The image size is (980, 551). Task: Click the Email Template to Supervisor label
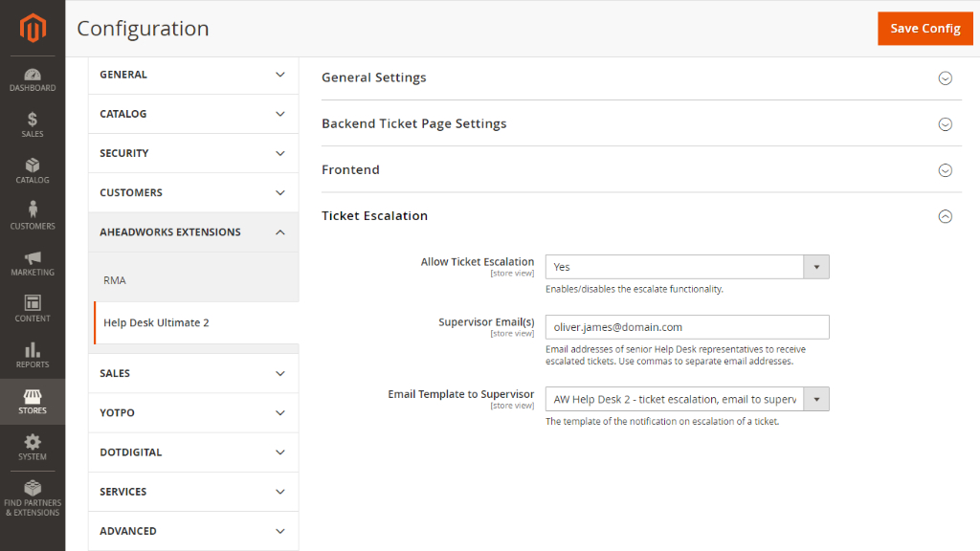tap(460, 394)
